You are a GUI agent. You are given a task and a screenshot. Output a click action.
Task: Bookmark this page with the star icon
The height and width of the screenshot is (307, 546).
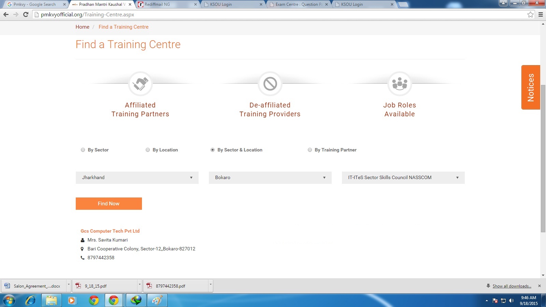click(530, 14)
